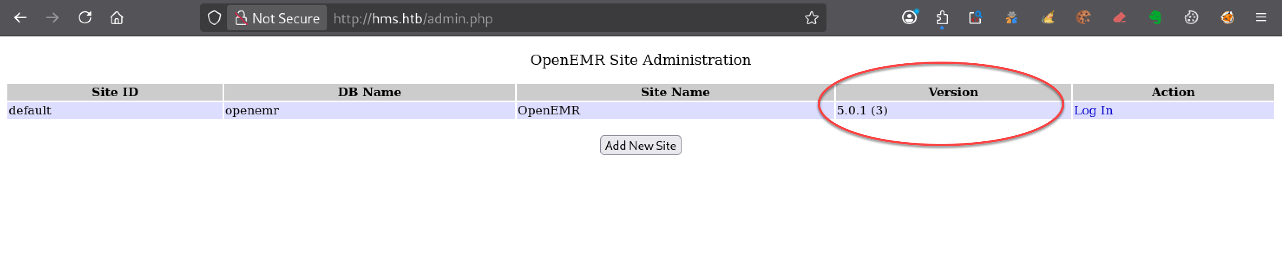Open the orange fox proxy extension

coord(1227,18)
